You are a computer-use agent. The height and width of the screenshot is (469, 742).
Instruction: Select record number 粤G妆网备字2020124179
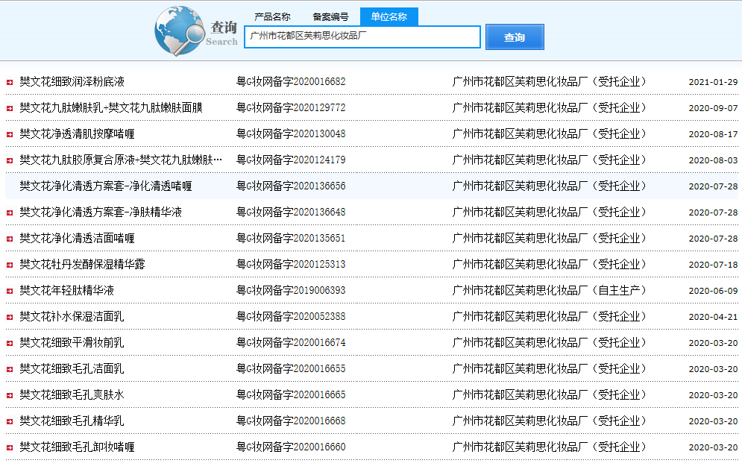pyautogui.click(x=291, y=160)
